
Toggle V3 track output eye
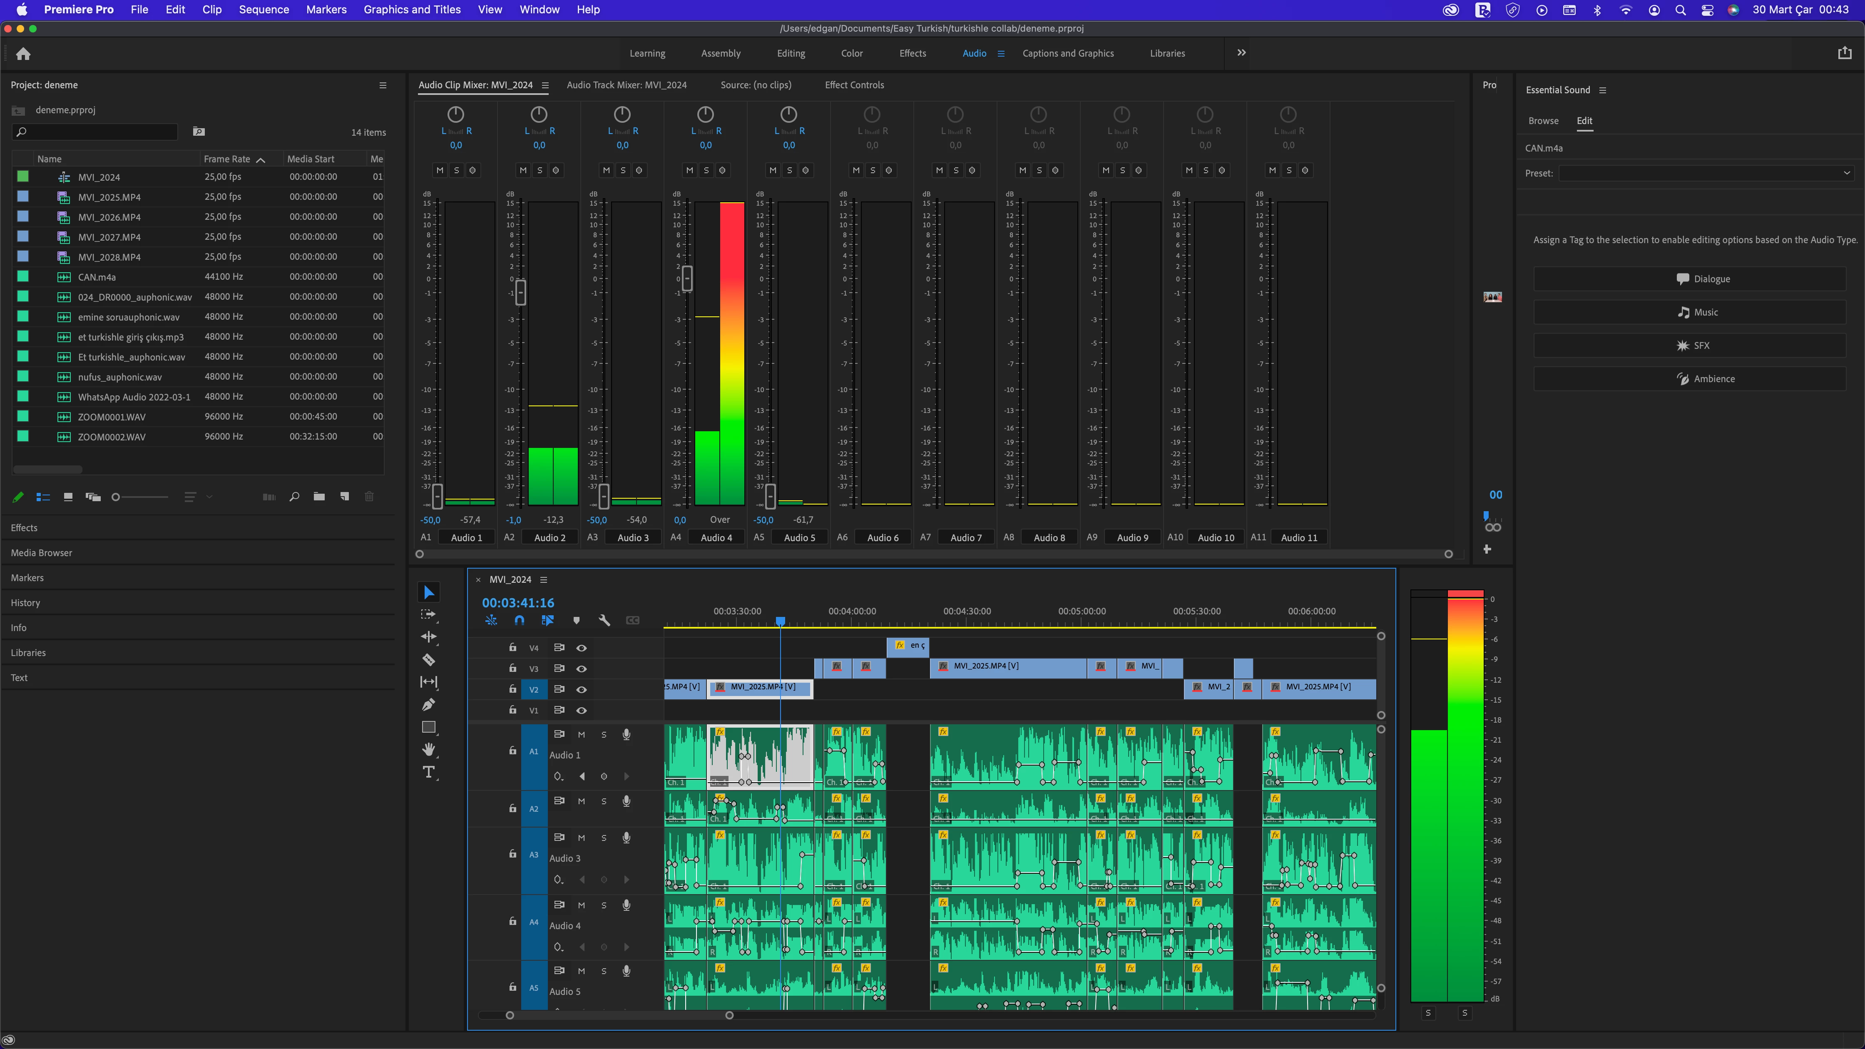pos(582,669)
